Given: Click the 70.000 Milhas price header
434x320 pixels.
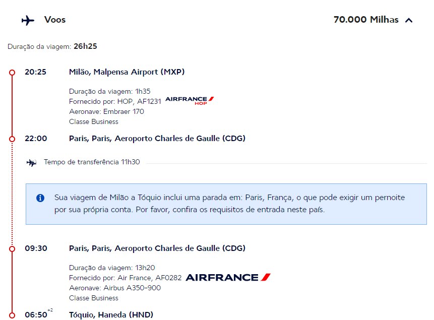Looking at the screenshot, I should (366, 20).
